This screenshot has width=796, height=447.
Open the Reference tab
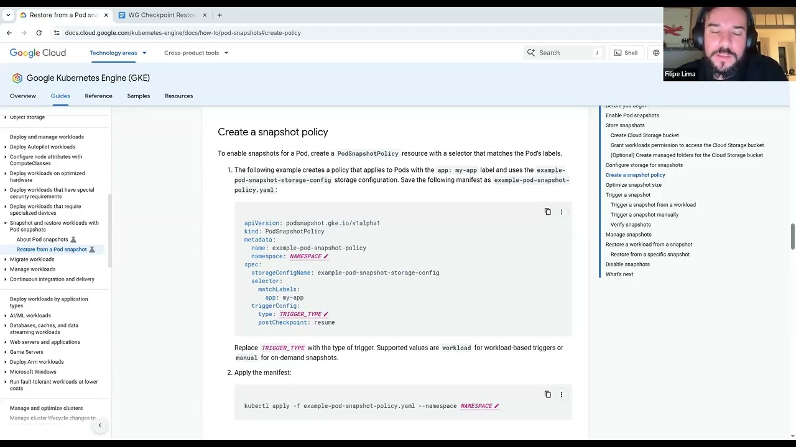point(99,96)
